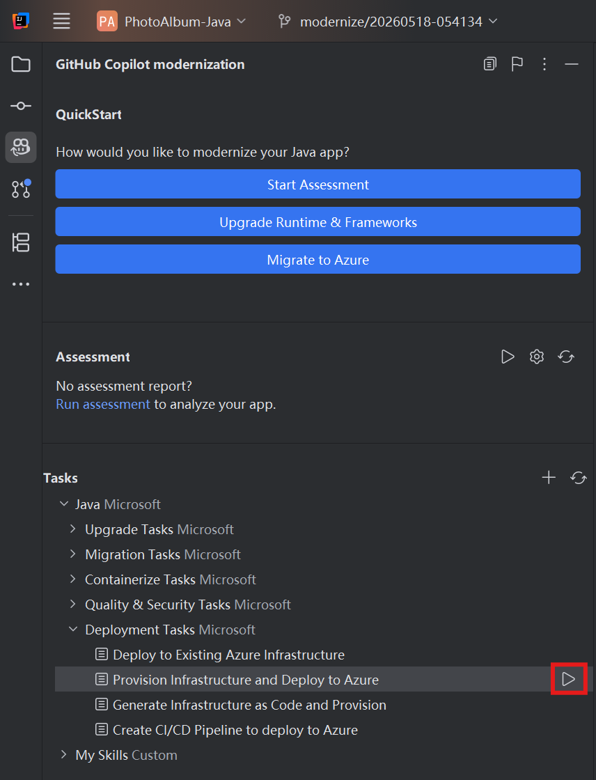
Task: Open the Structure tool window icon
Action: pyautogui.click(x=21, y=242)
